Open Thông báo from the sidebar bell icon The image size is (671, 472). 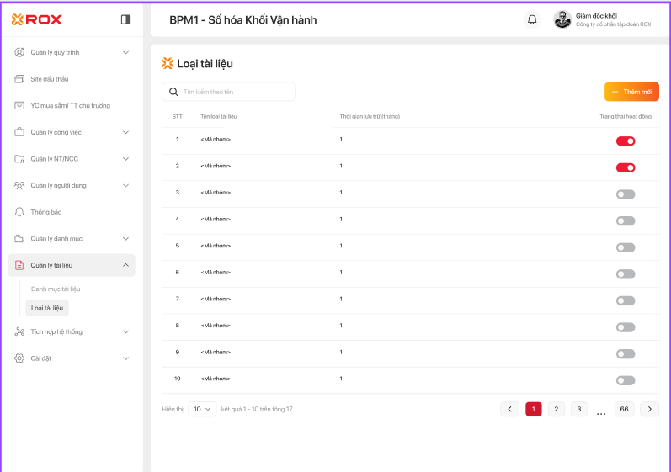(x=19, y=212)
